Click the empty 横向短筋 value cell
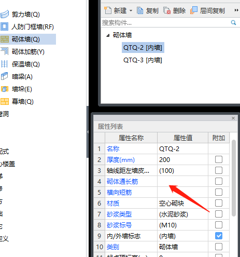 [x=182, y=193]
